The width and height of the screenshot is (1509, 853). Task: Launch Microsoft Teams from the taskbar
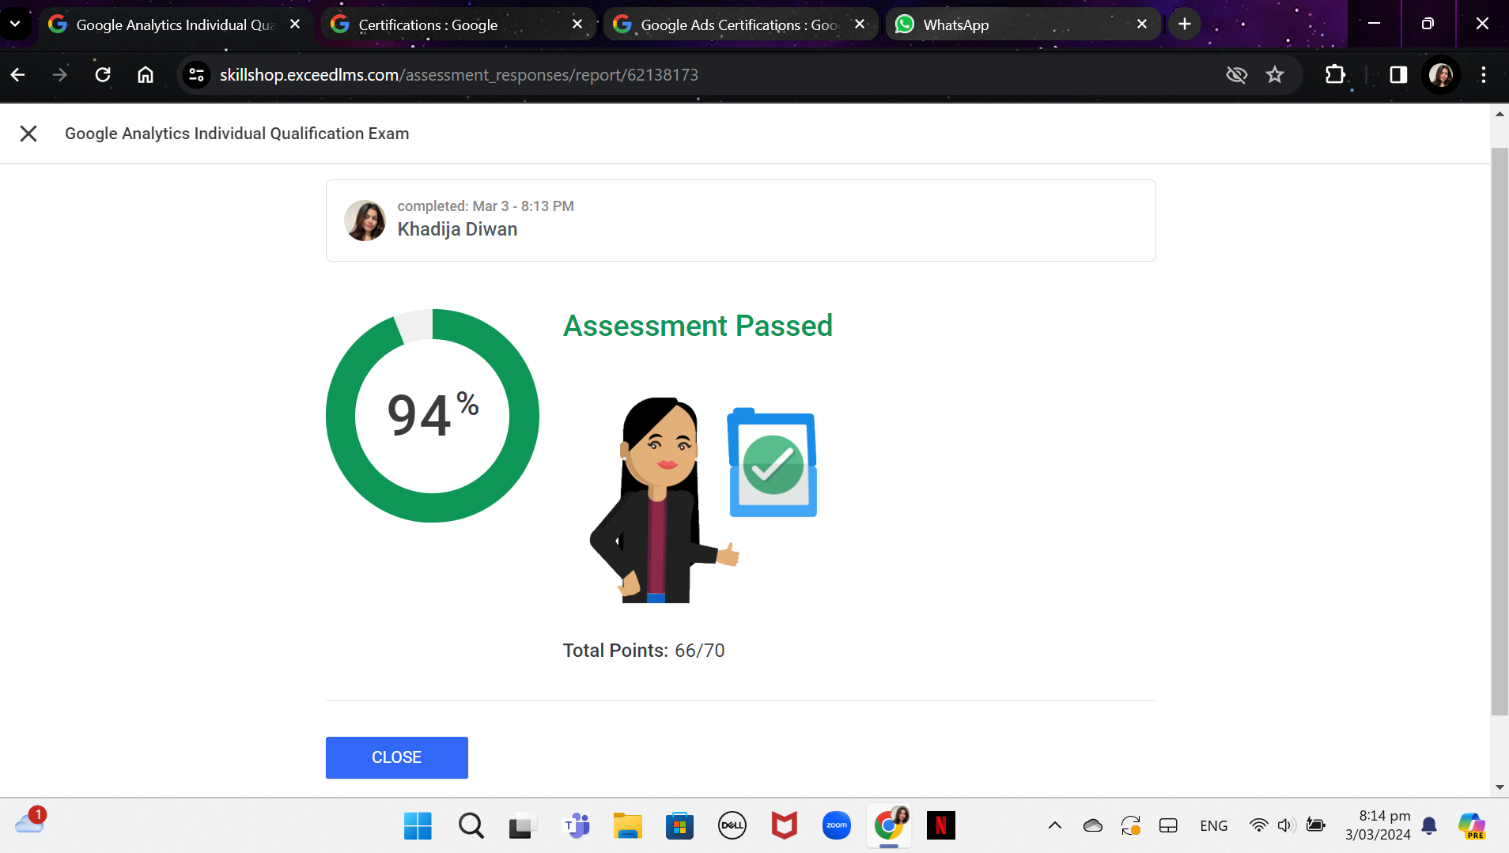coord(575,826)
